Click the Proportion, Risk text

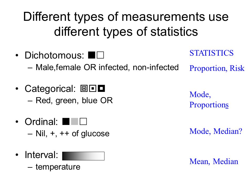[217, 69]
